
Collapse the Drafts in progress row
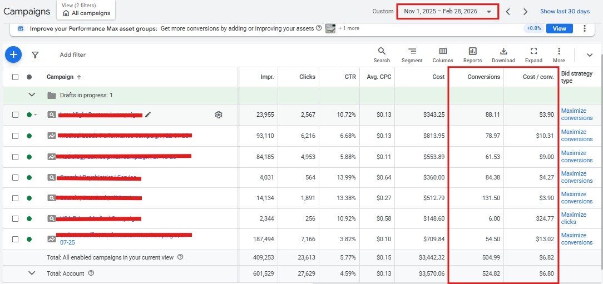tap(32, 95)
